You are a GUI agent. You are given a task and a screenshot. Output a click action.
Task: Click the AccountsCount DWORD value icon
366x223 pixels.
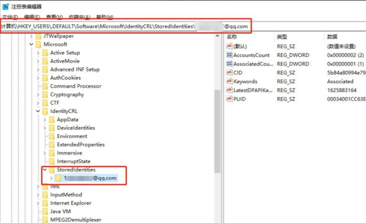tap(229, 55)
